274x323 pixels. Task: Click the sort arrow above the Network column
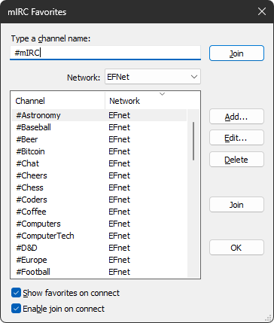point(163,94)
